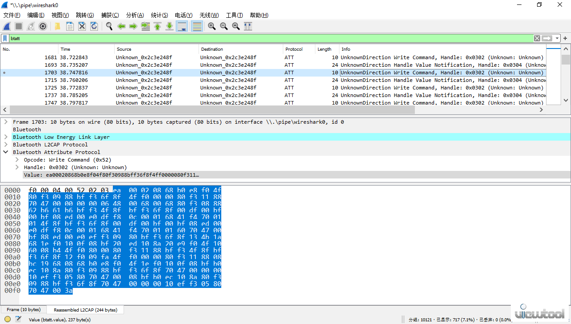
Task: Open the filter bookmark icon
Action: 5,38
